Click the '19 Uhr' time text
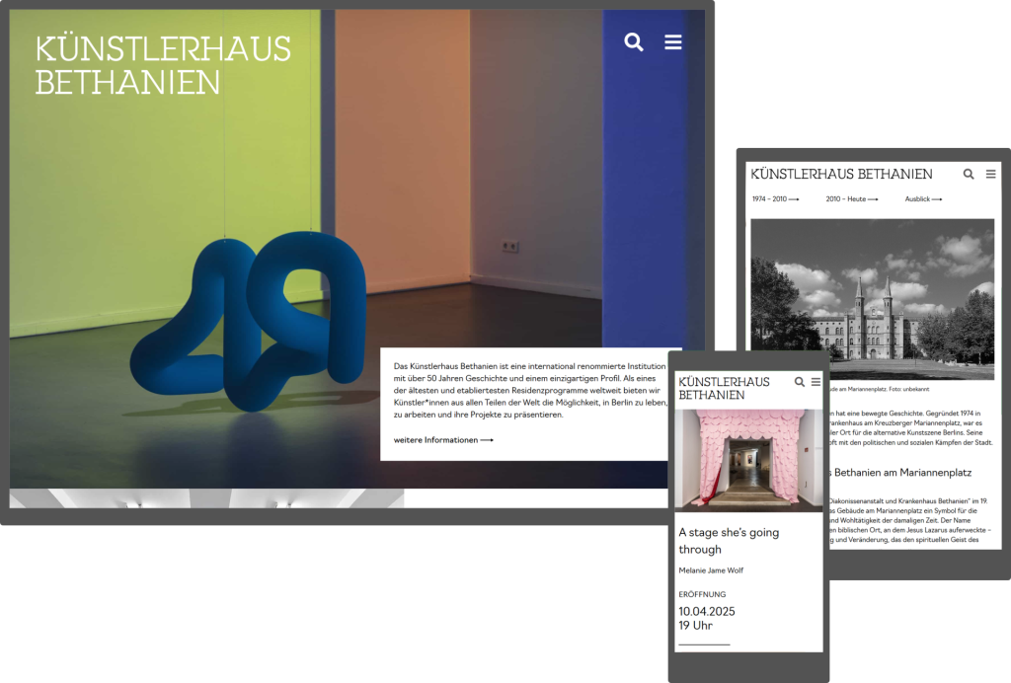The image size is (1011, 683). (x=695, y=626)
